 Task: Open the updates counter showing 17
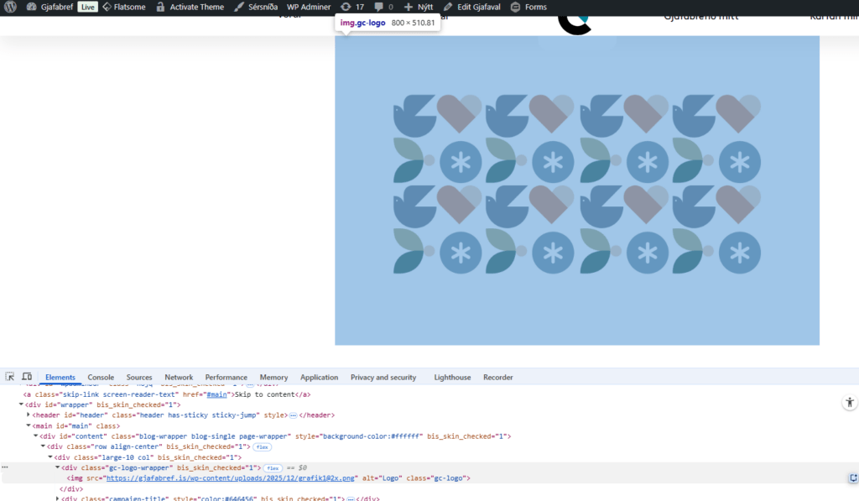coord(352,7)
